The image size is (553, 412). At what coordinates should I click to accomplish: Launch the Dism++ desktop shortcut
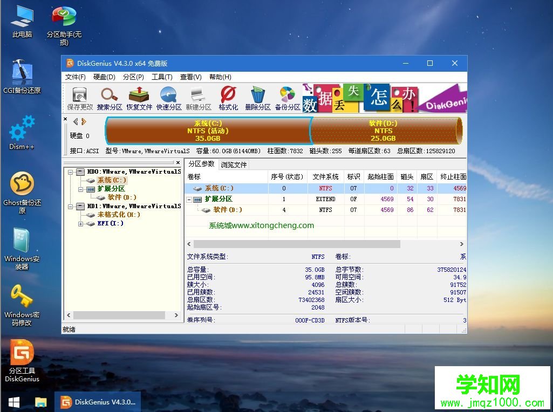point(21,129)
